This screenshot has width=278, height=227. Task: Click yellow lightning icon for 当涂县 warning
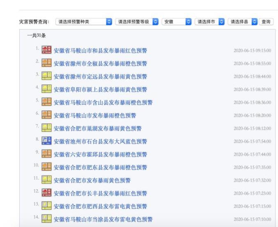click(x=46, y=219)
